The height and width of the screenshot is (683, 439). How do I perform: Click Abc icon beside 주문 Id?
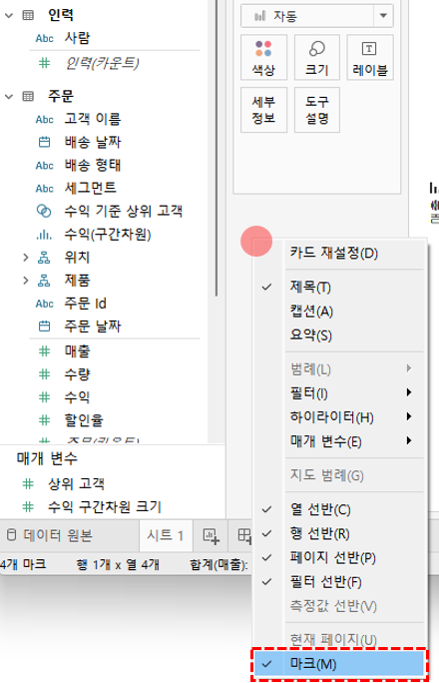click(x=44, y=304)
